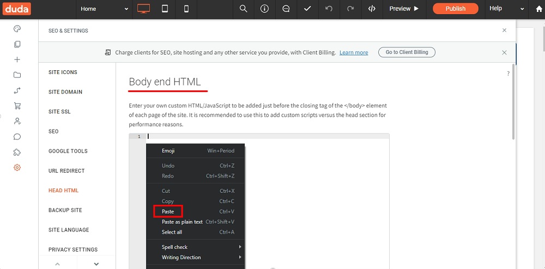Viewport: 545px width, 269px height.
Task: Click the Duda logo
Action: point(17,9)
